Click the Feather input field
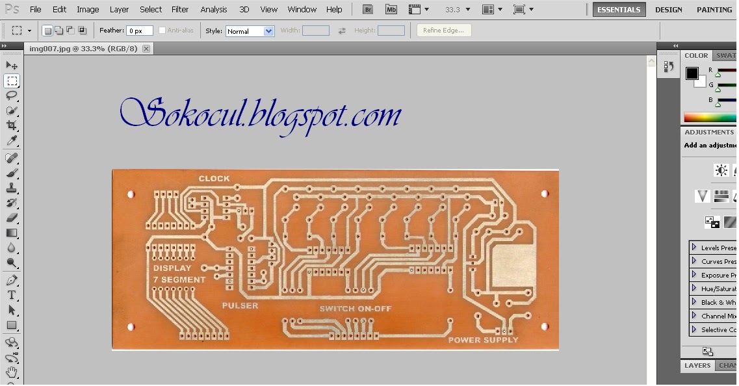 140,31
